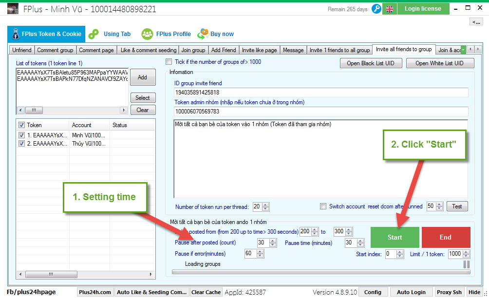Click the Hide button
Screen dimensions: 489x298
[x=474, y=292]
